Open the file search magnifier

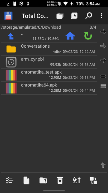89,16
